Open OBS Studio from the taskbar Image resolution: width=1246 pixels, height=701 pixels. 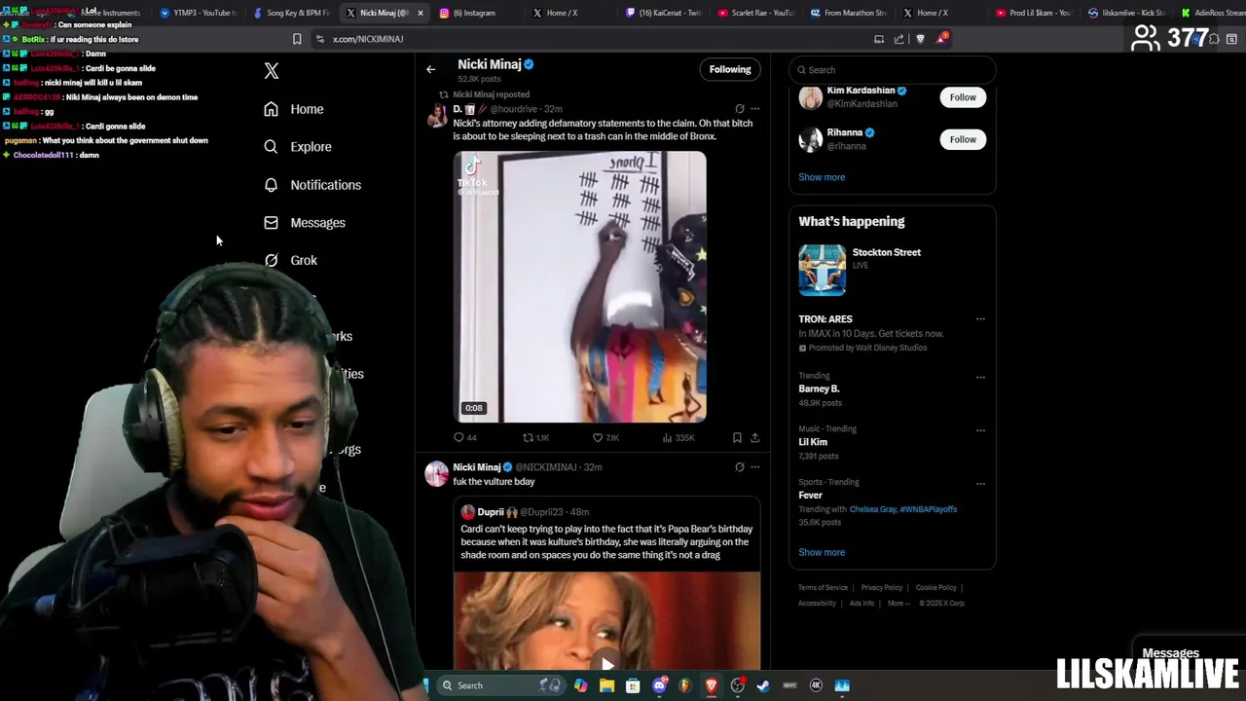tap(737, 685)
